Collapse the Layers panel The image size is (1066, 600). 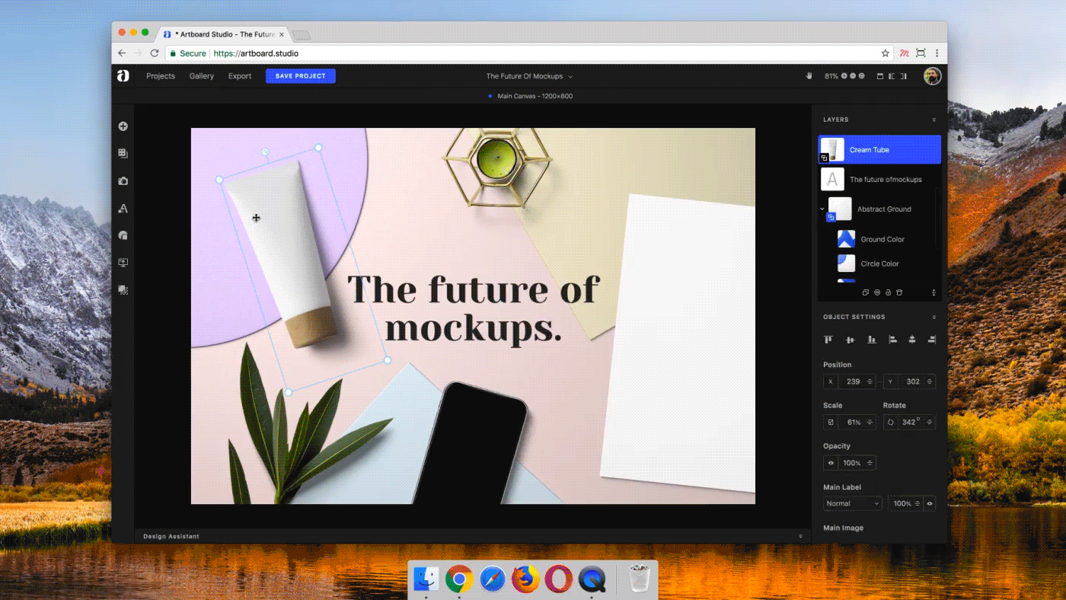[934, 120]
